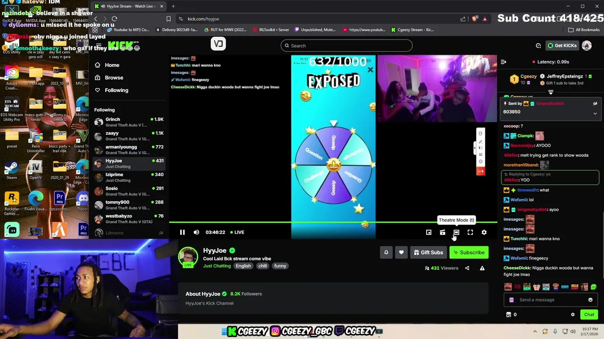Bookmark page icon in address bar
This screenshot has height=339, width=604.
tap(168, 19)
